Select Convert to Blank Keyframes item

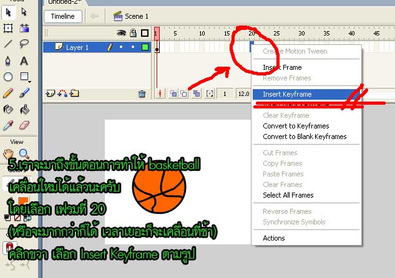point(306,137)
